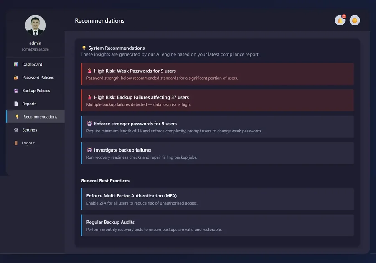Open High Risk Weak Passwords alert
This screenshot has height=263, width=376.
pos(217,74)
